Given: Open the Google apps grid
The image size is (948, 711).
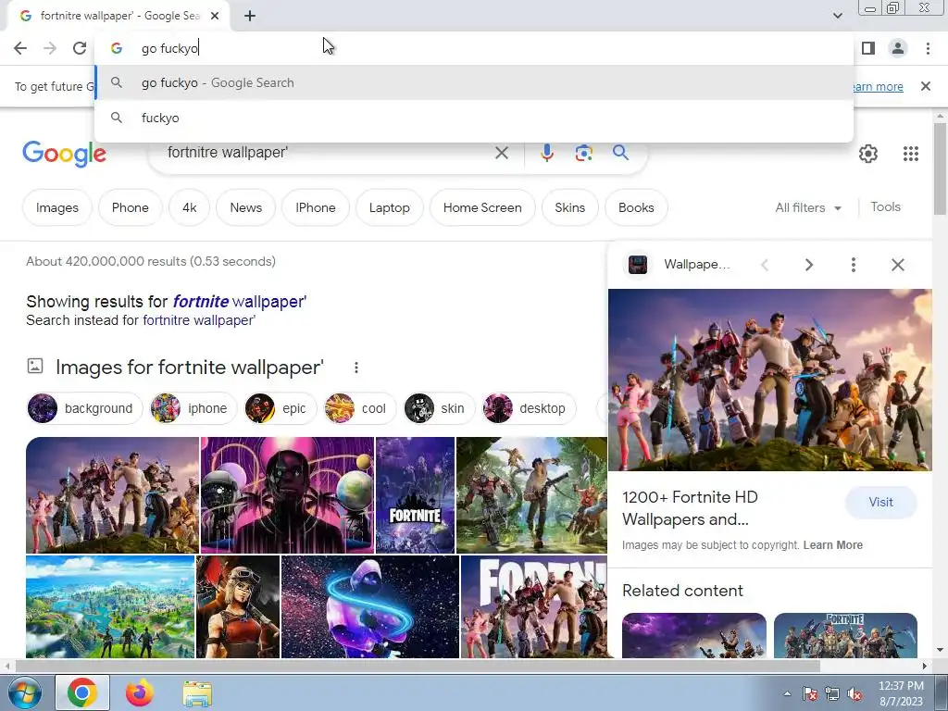Looking at the screenshot, I should click(x=911, y=154).
